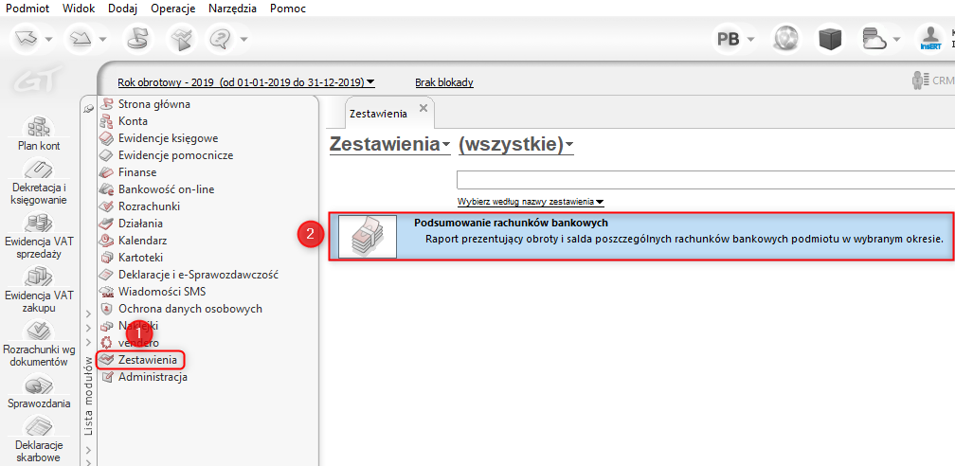
Task: Open the Rok obrotowy - 2019 dropdown
Action: coord(246,82)
